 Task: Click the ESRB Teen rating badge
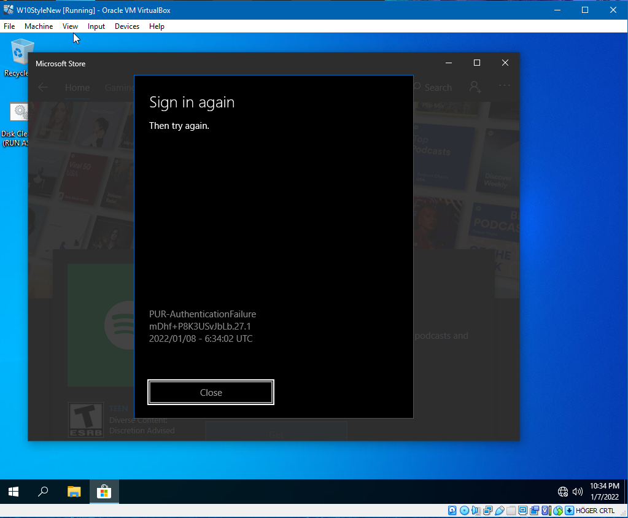[86, 420]
